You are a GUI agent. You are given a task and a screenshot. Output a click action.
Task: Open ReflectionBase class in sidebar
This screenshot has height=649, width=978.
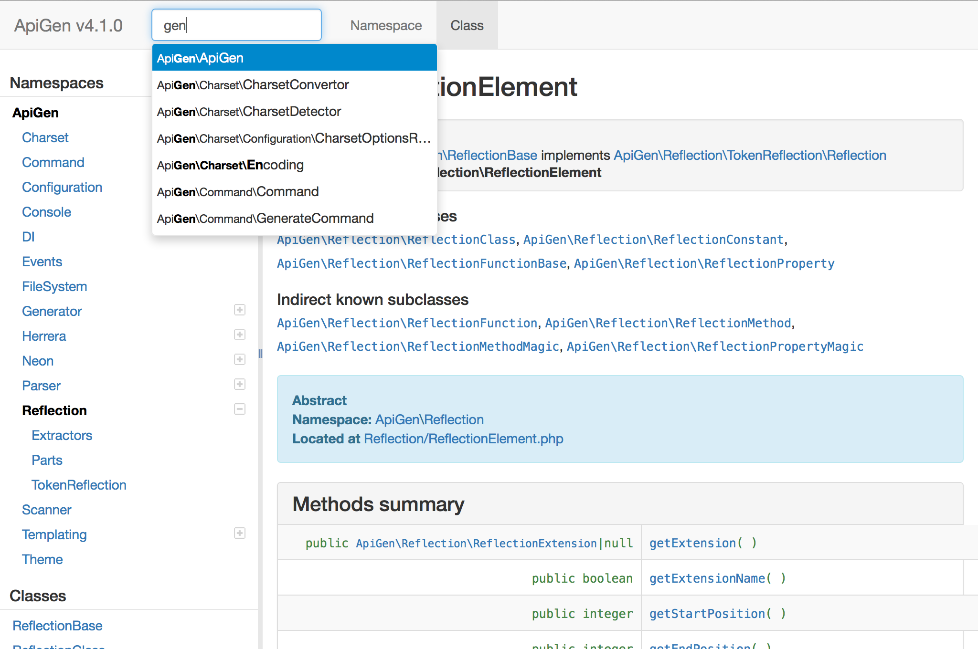coord(57,626)
